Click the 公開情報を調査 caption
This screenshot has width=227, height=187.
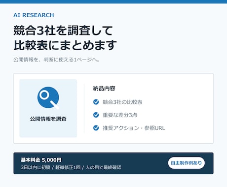tap(48, 119)
